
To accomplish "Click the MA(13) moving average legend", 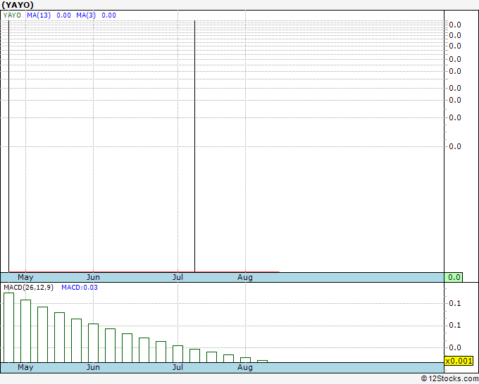I will [49, 15].
